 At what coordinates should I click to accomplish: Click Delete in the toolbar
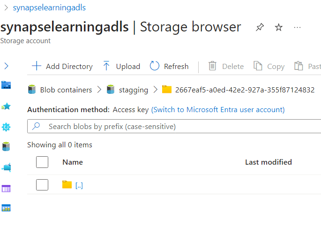(226, 67)
